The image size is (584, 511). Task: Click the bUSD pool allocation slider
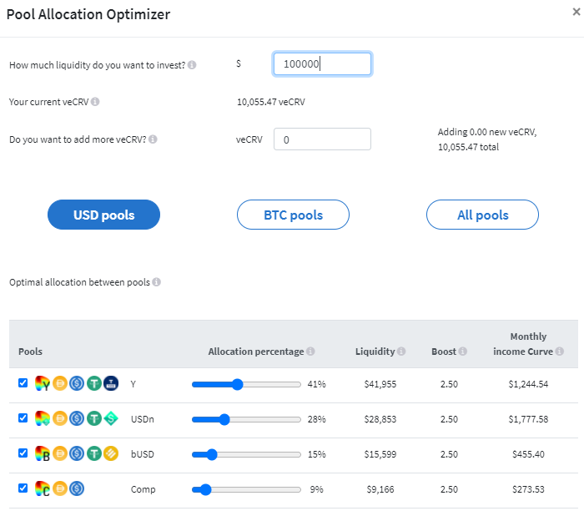[x=246, y=454]
